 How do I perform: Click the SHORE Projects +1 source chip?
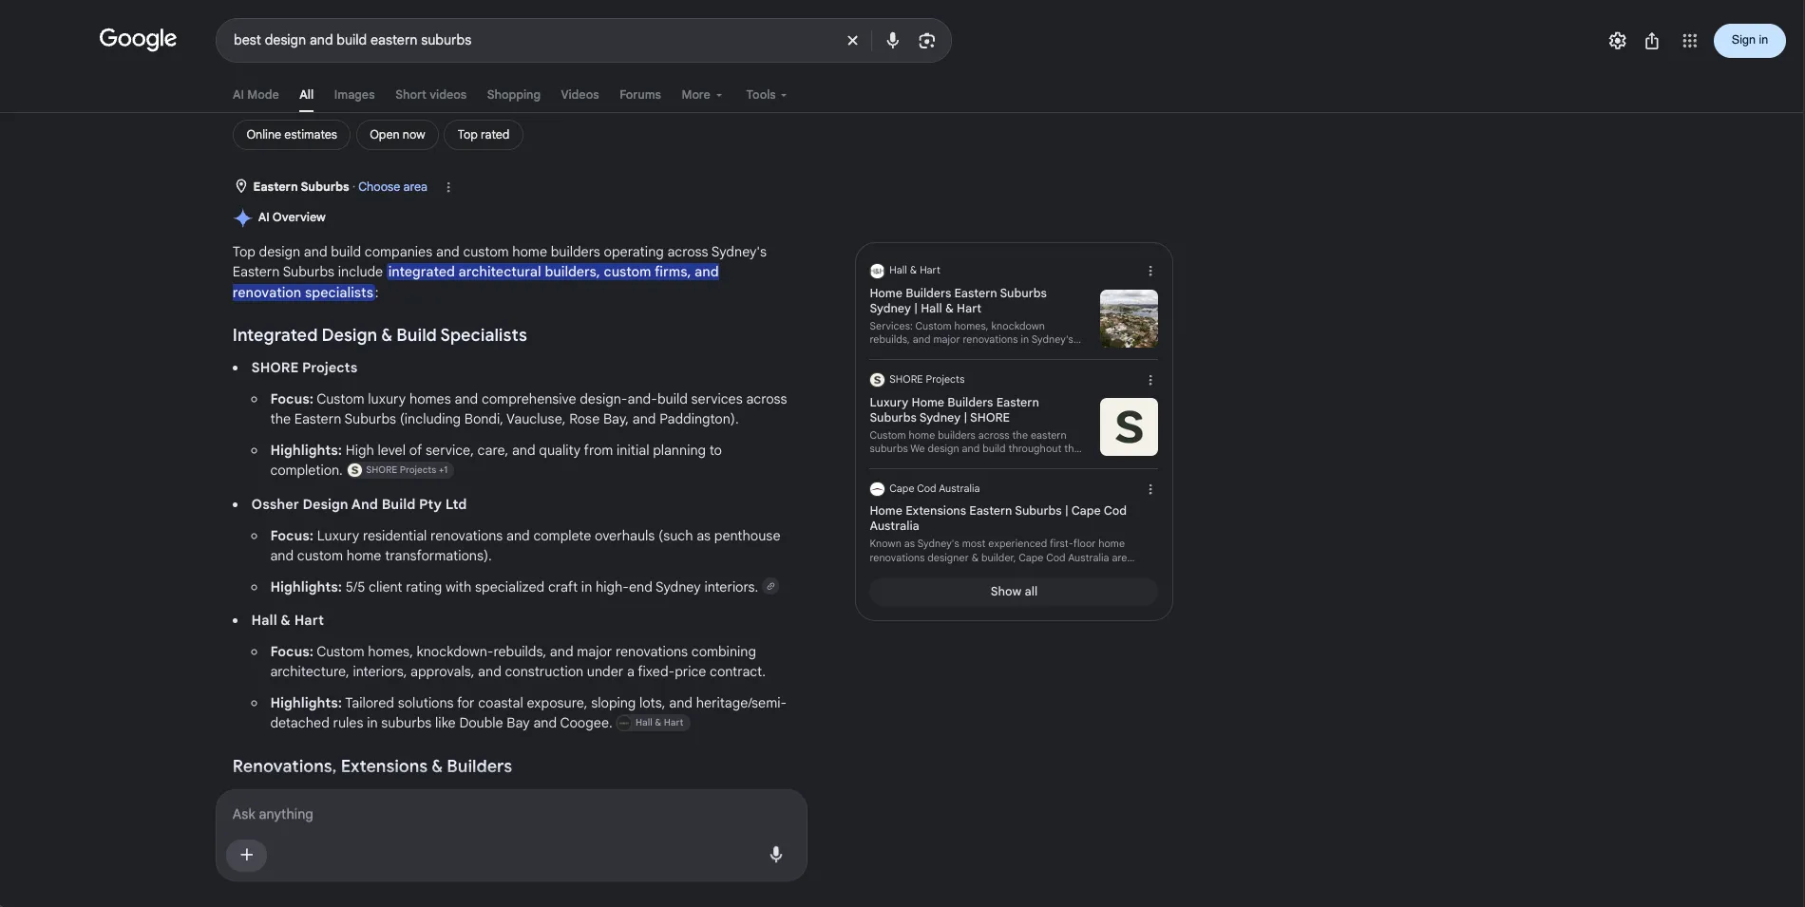point(399,470)
